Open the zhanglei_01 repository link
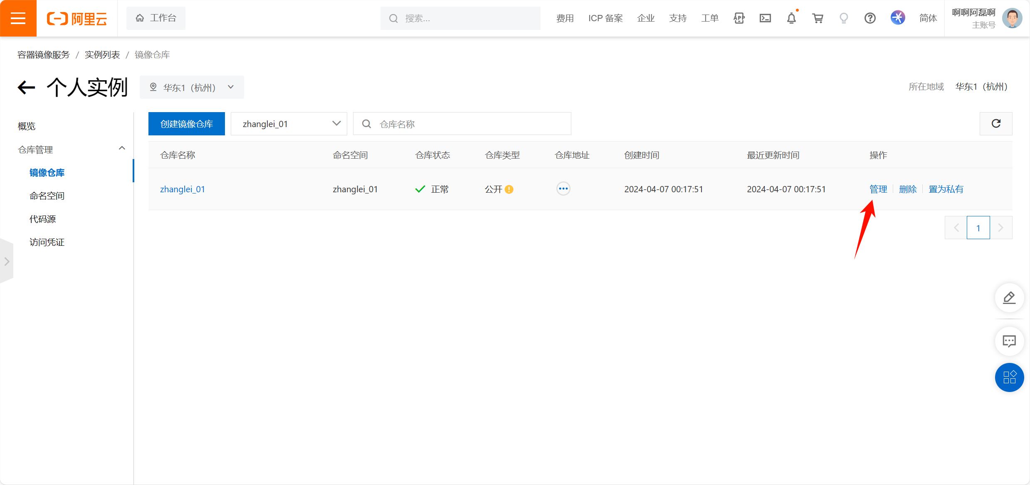Image resolution: width=1030 pixels, height=485 pixels. [182, 189]
